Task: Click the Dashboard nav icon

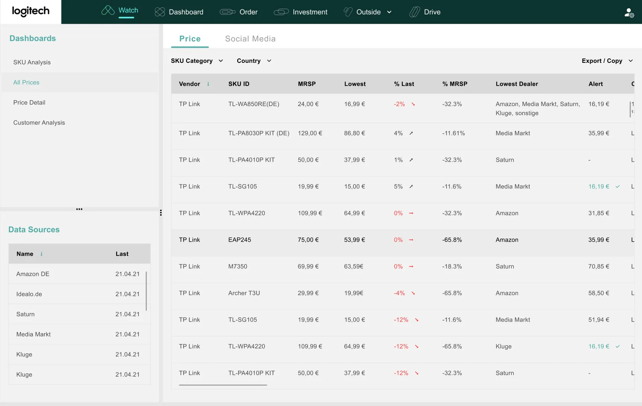Action: [x=160, y=12]
